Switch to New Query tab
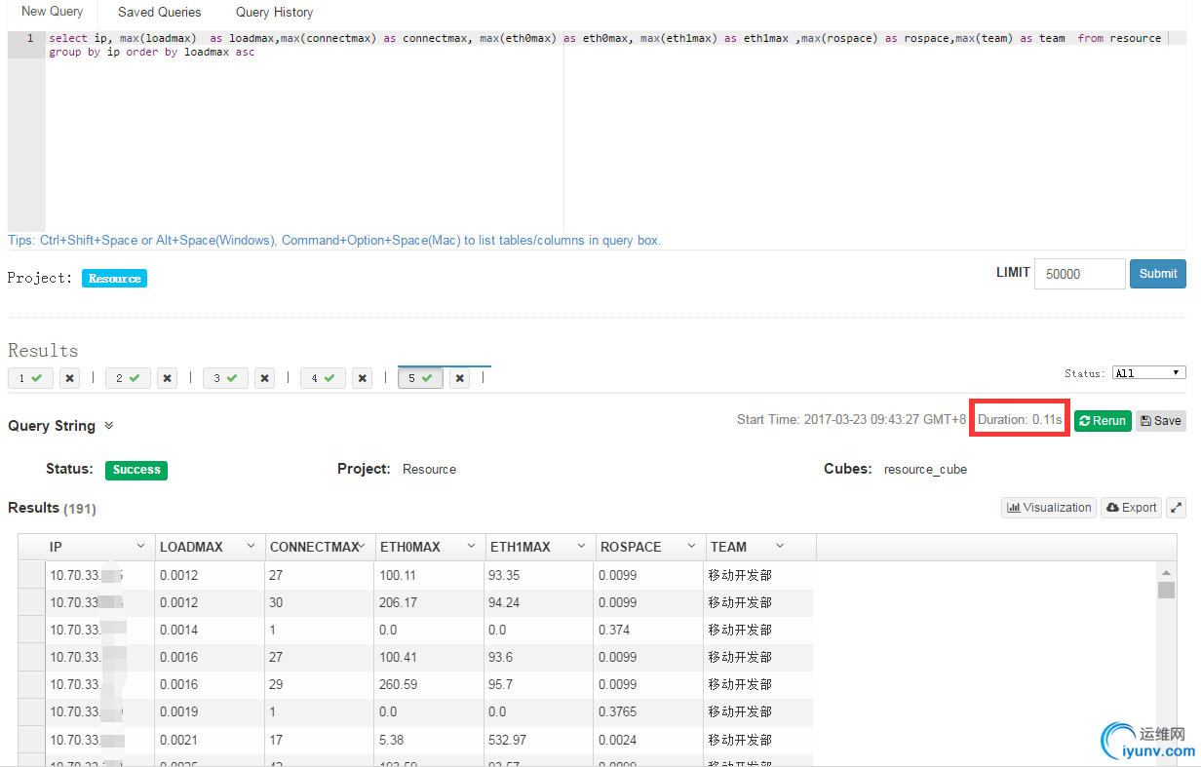This screenshot has height=767, width=1201. [52, 12]
